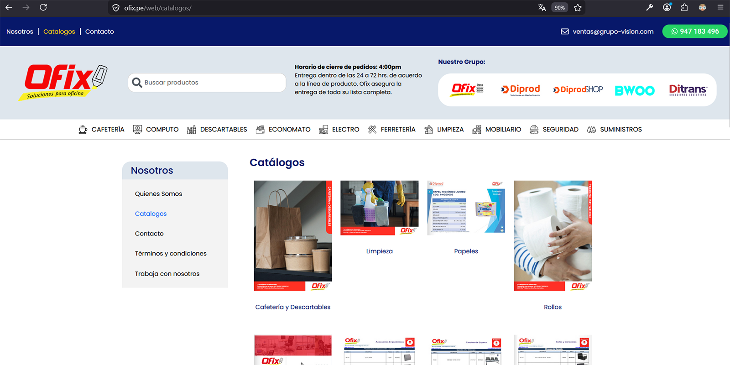Viewport: 730px width, 365px height.
Task: Open the browser hamburger menu
Action: (x=720, y=7)
